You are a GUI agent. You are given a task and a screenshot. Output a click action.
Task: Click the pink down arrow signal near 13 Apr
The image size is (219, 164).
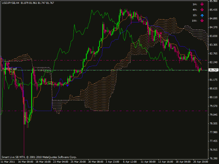coord(161,33)
